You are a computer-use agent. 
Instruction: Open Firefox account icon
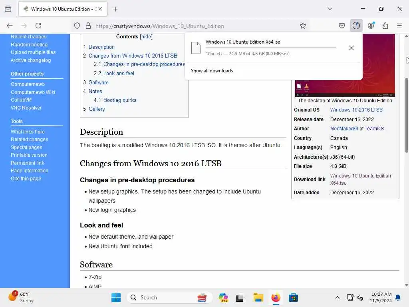click(x=371, y=26)
